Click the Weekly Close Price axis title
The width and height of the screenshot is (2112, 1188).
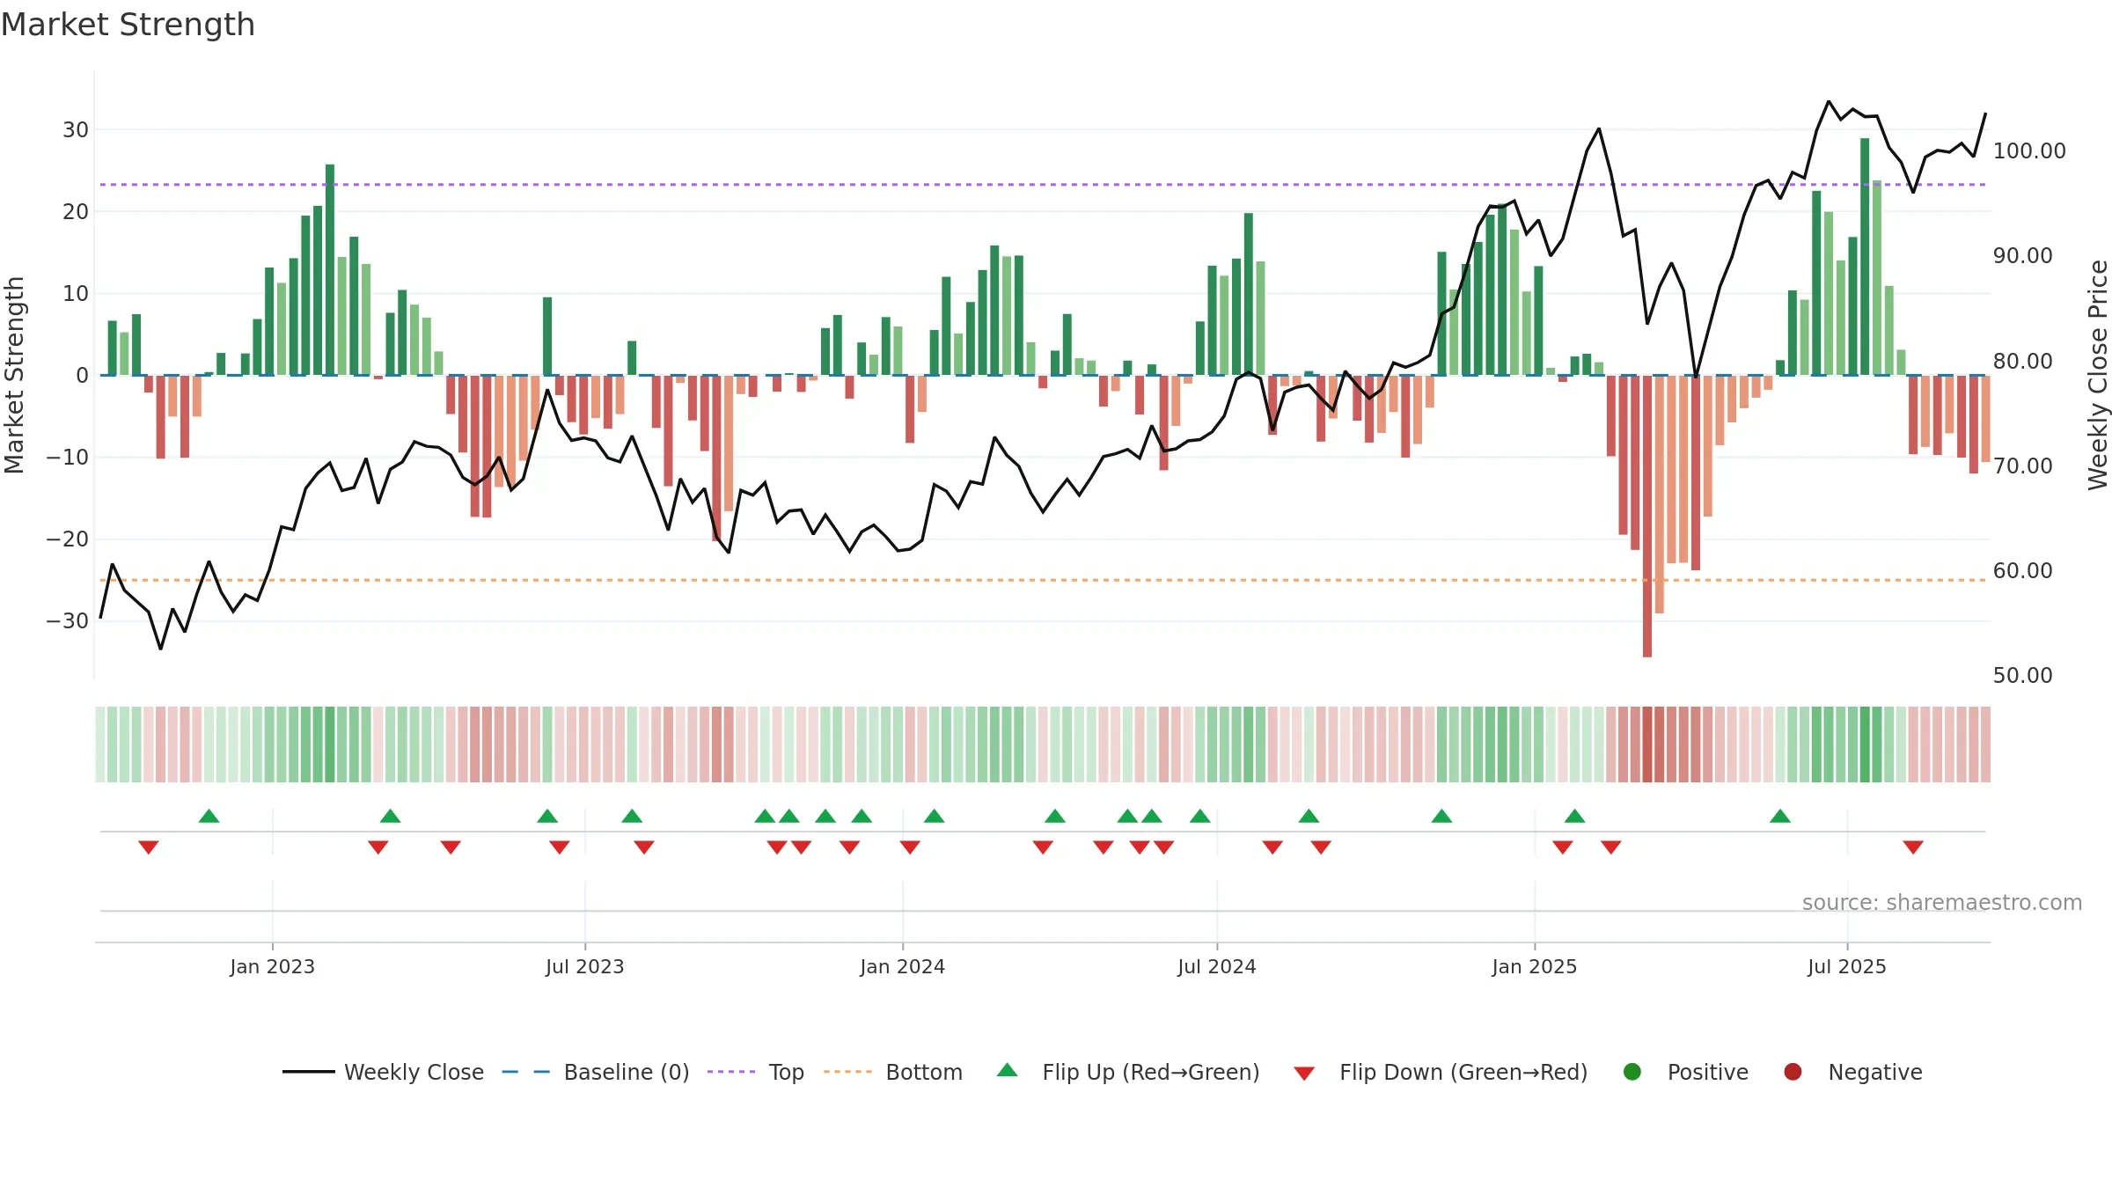pyautogui.click(x=2098, y=375)
